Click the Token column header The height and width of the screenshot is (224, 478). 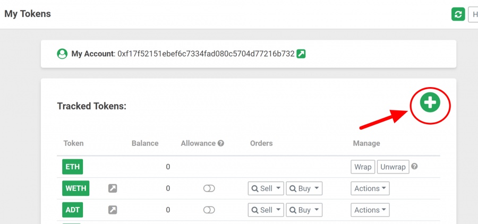(73, 143)
